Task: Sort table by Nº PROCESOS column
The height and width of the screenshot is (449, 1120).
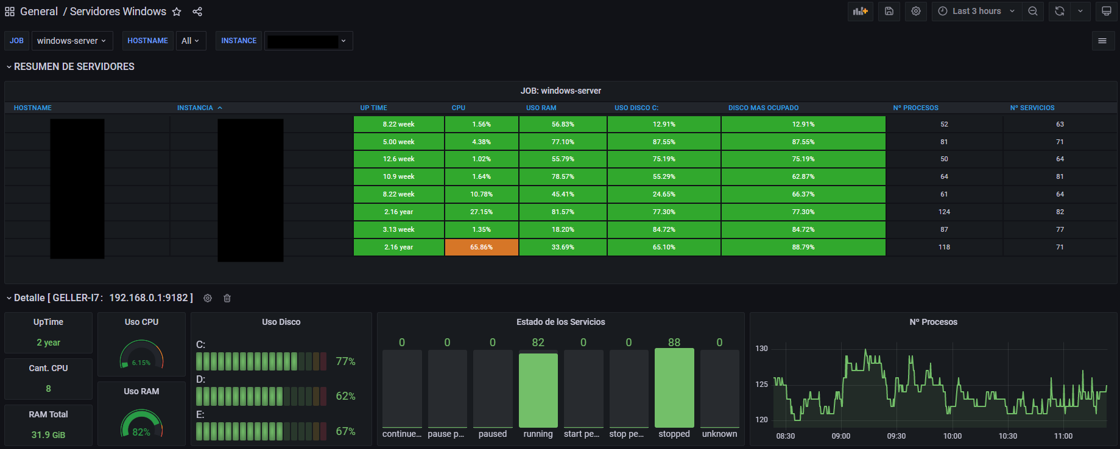Action: click(916, 108)
